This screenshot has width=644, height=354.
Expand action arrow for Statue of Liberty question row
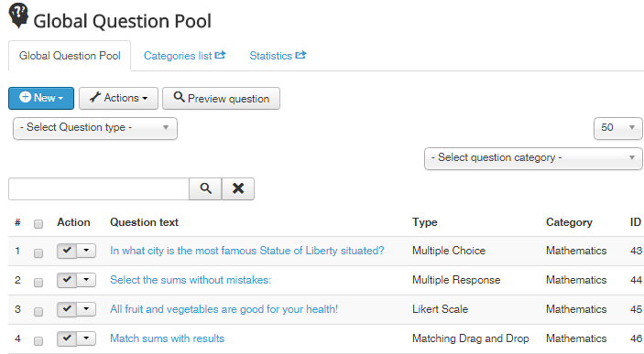(86, 251)
